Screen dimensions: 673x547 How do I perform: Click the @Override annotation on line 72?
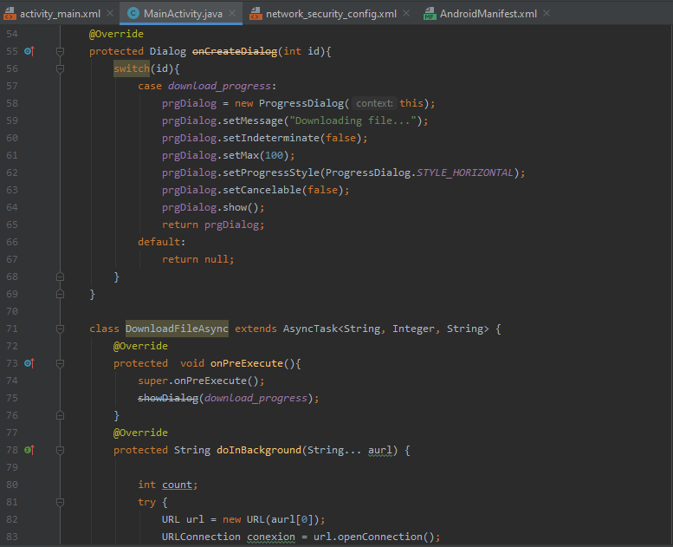140,346
